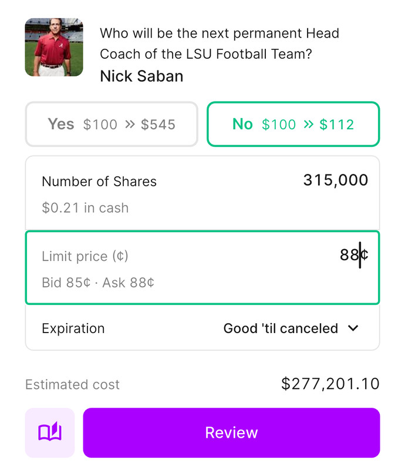
Task: Select the Yes outcome option
Action: (x=112, y=124)
